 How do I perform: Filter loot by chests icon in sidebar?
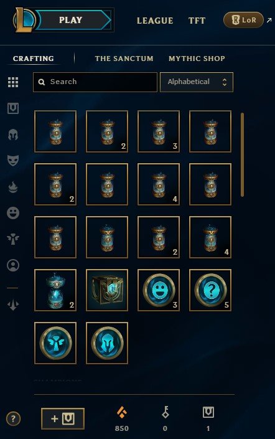pyautogui.click(x=13, y=108)
